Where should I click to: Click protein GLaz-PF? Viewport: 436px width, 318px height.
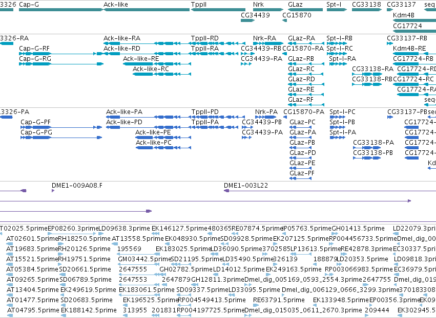(x=302, y=173)
